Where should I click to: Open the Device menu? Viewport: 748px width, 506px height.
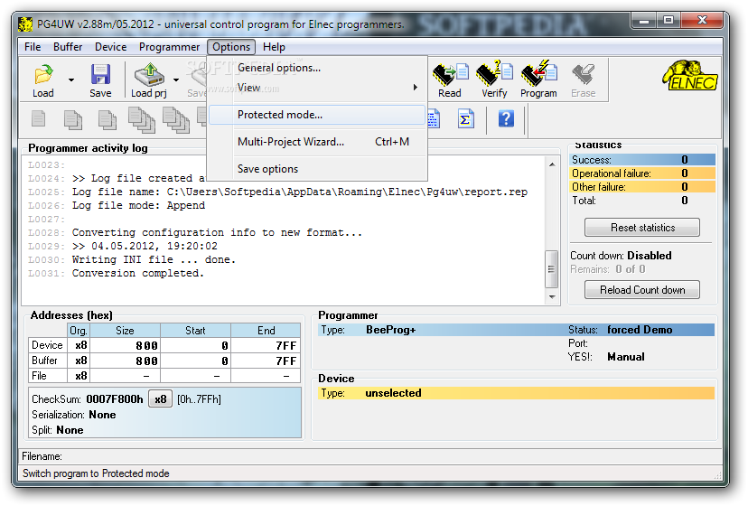[x=111, y=47]
